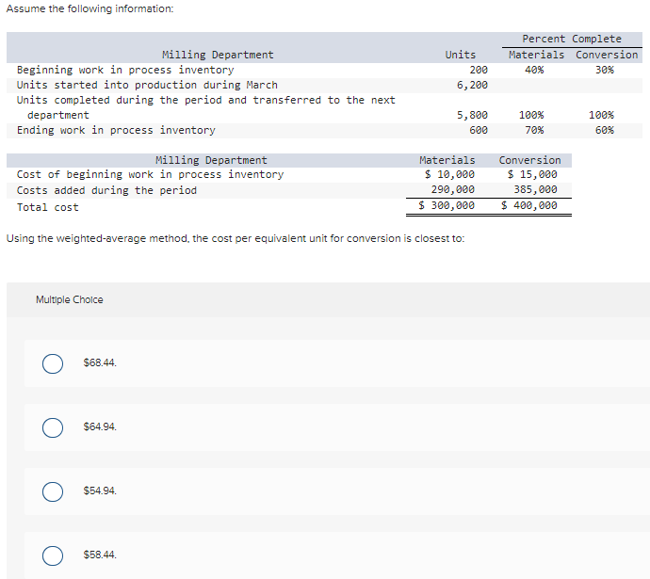Viewport: 650px width, 579px height.
Task: Click the '$54.94.' answer text
Action: pos(100,491)
